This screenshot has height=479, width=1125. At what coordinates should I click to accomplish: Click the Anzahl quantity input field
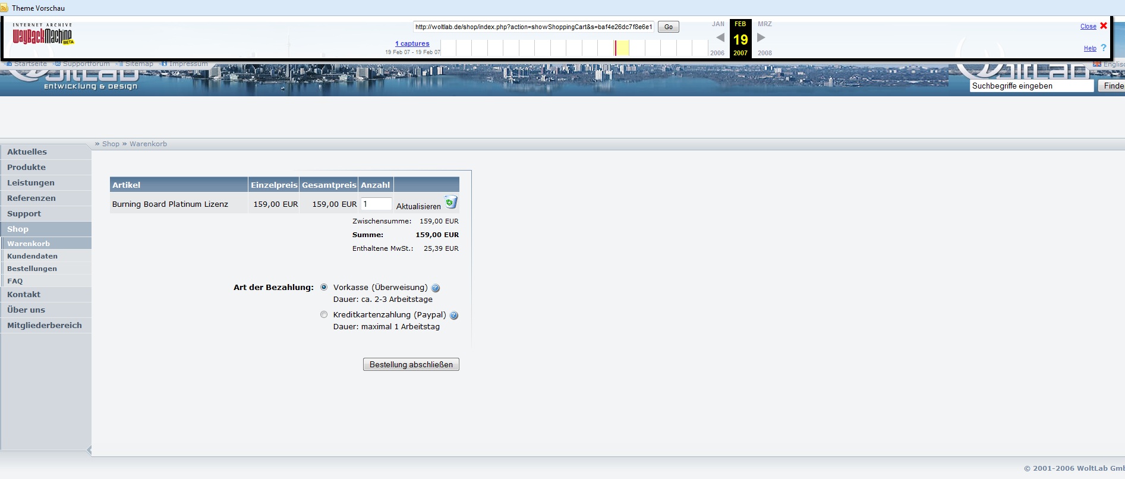click(376, 204)
